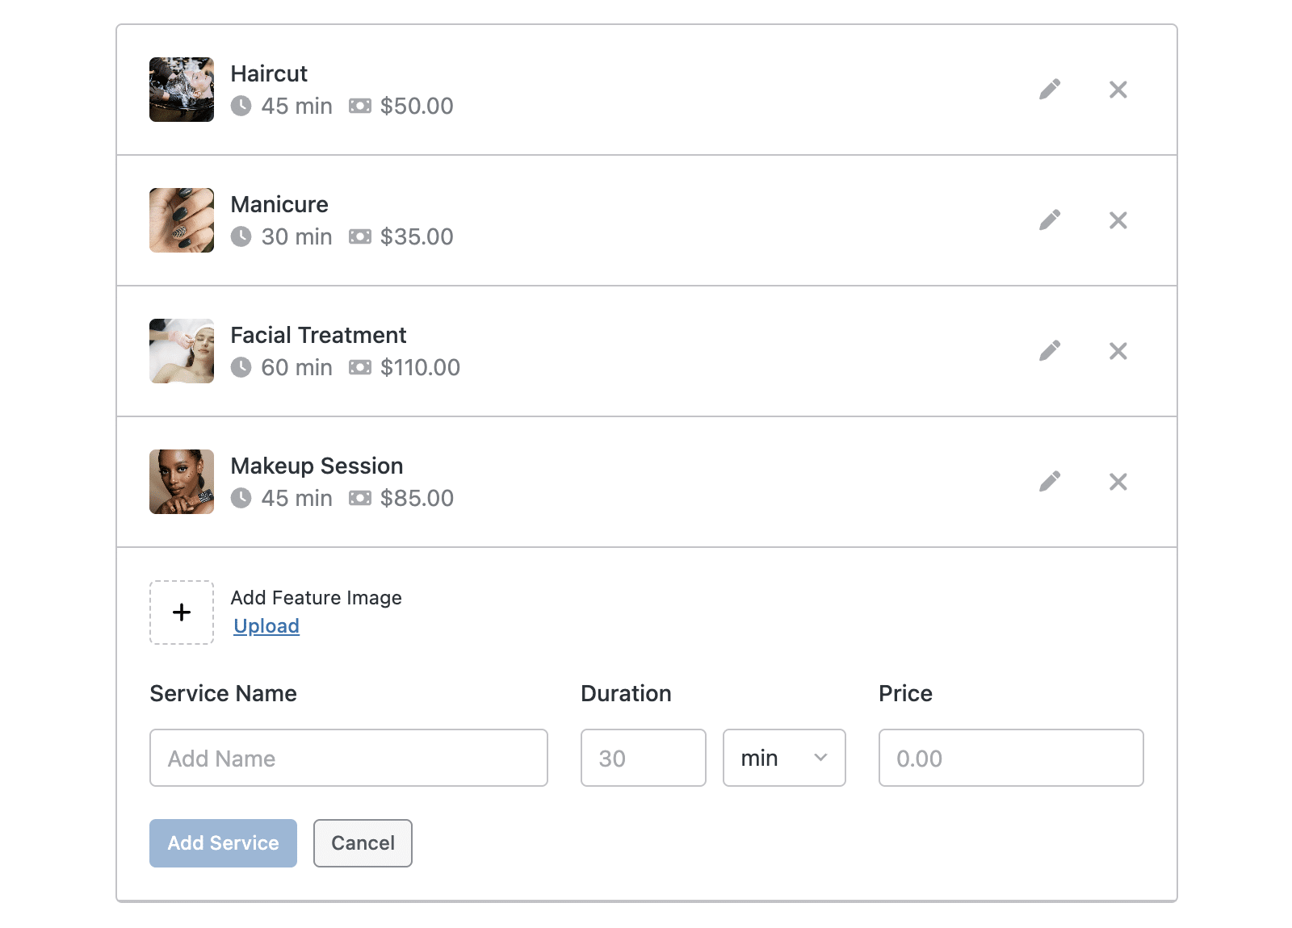
Task: Click the Duration number field
Action: (644, 758)
